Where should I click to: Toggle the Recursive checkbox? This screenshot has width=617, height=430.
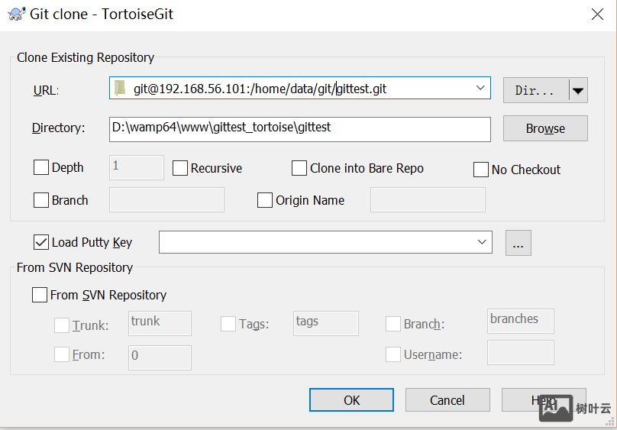(180, 168)
